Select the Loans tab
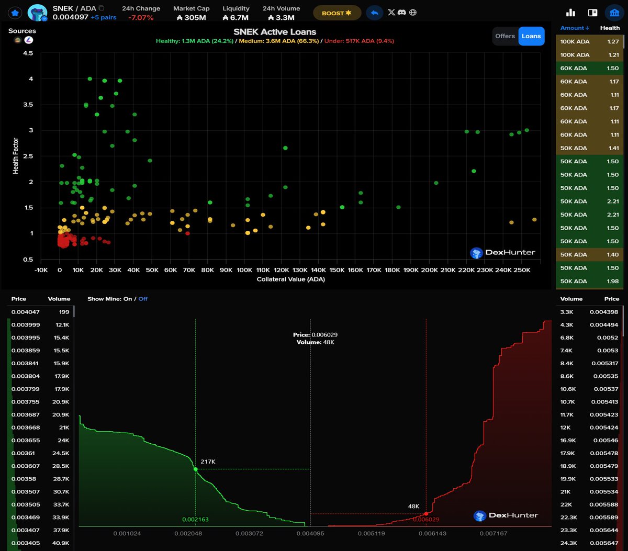Image resolution: width=628 pixels, height=551 pixels. pos(531,36)
